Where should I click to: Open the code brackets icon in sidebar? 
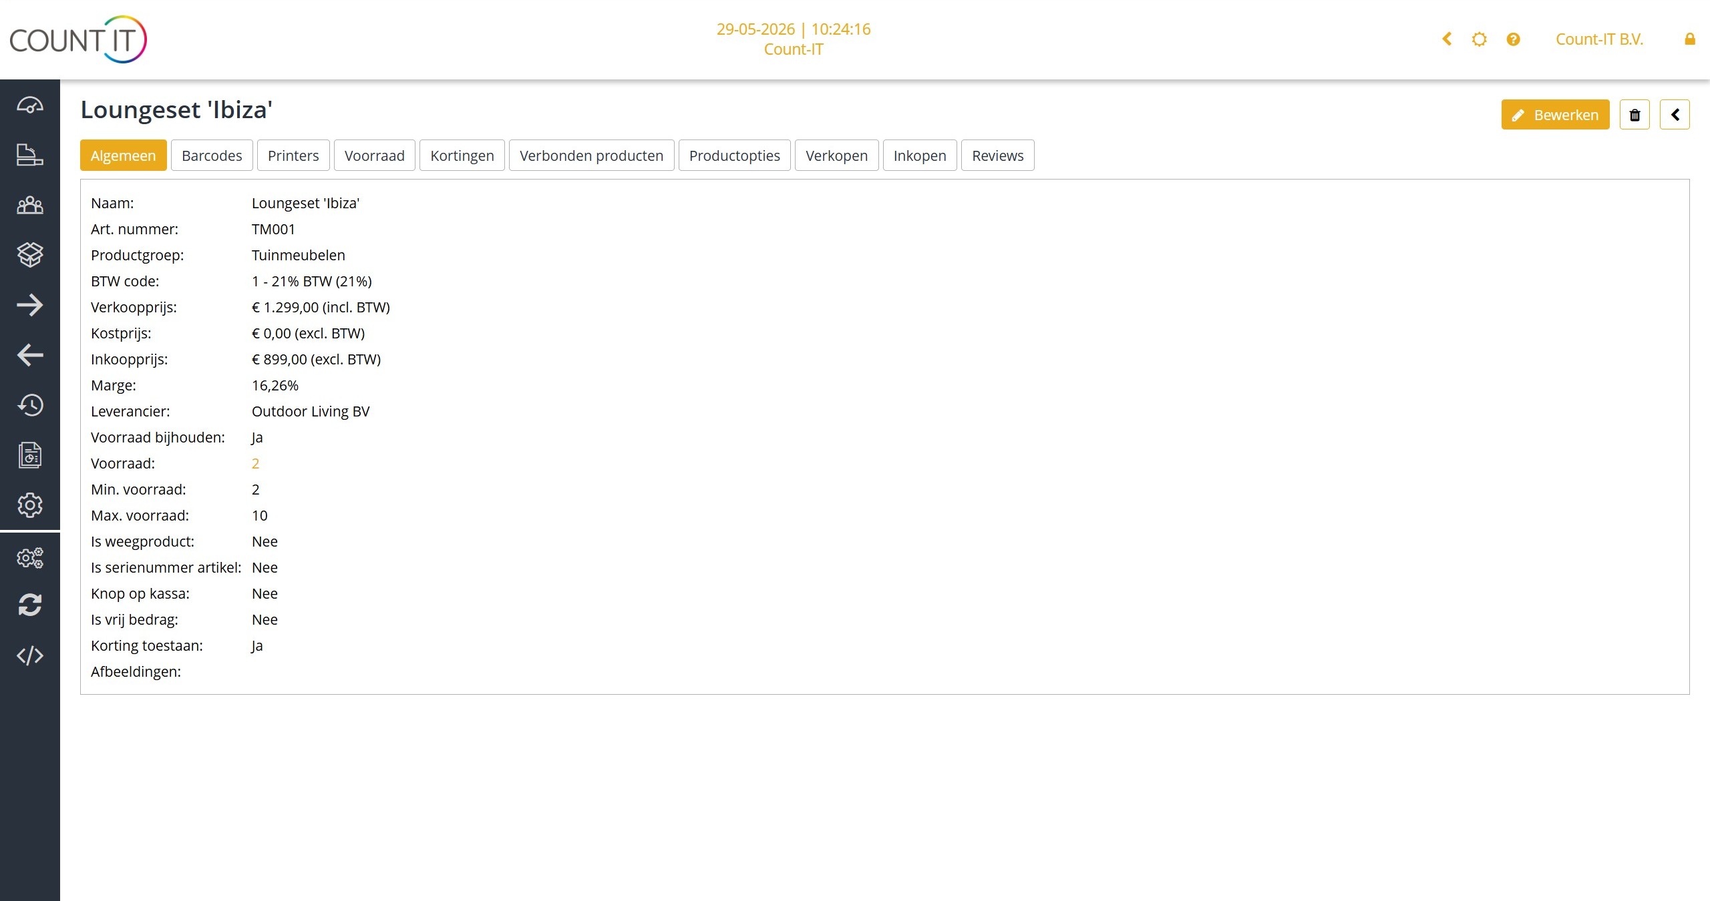pos(29,655)
